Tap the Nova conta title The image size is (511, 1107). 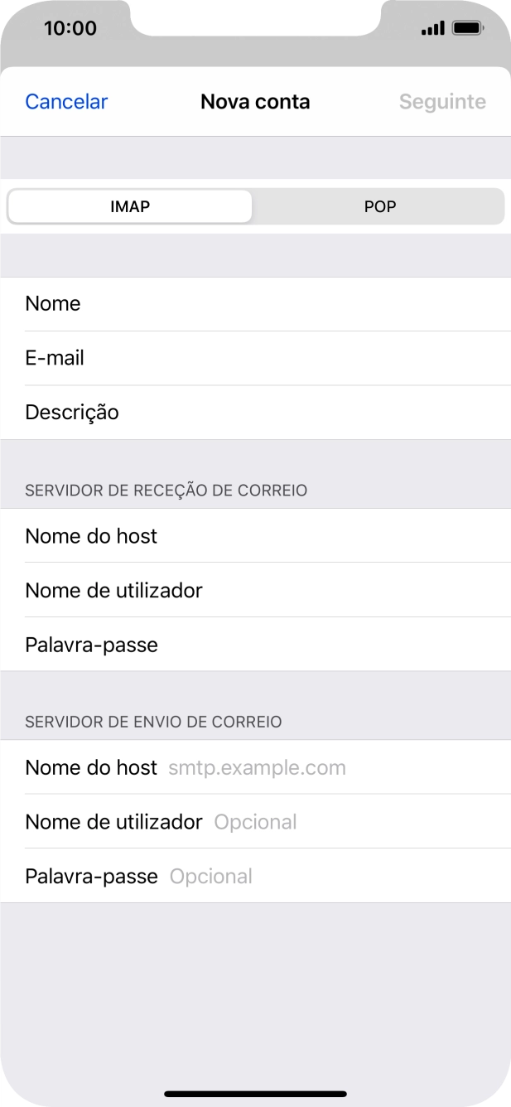click(x=255, y=101)
